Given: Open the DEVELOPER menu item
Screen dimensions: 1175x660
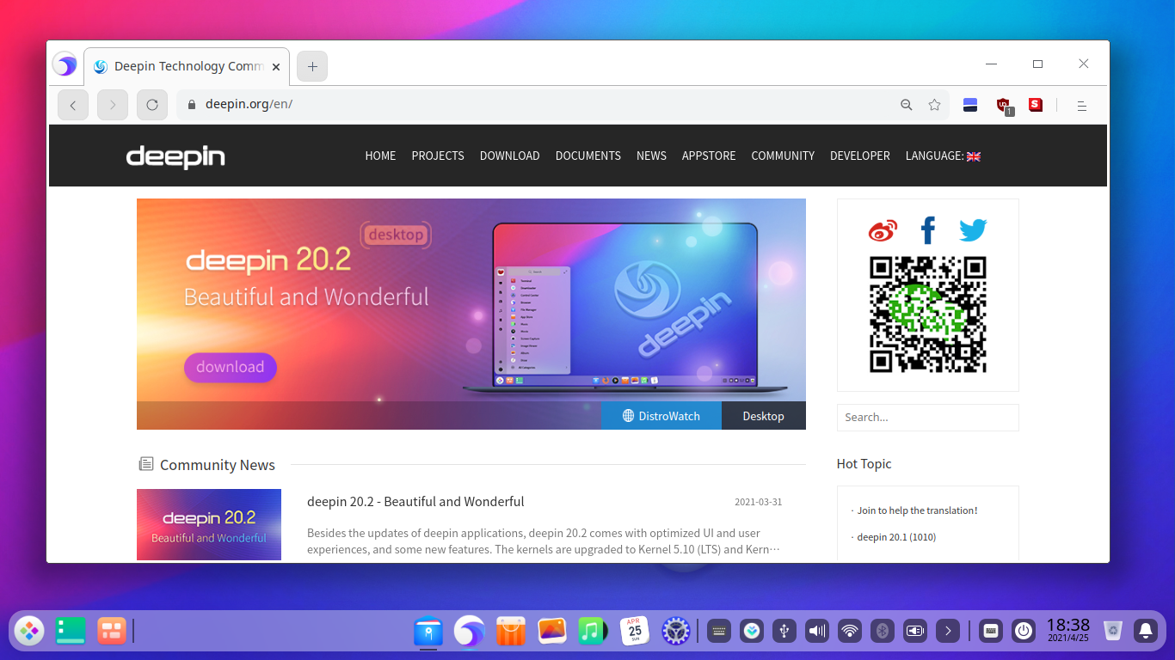Looking at the screenshot, I should click(x=860, y=156).
